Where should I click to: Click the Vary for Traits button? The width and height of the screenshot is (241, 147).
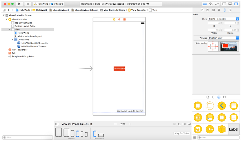[182, 133]
